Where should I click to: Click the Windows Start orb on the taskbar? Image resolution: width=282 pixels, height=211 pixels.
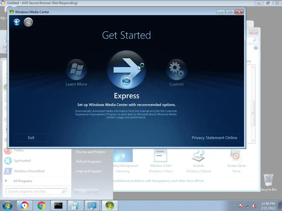[x=7, y=206]
